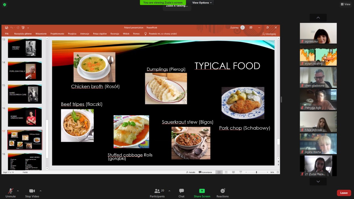This screenshot has height=199, width=354.
Task: Toggle the Notatki notes pane
Action: [190, 172]
